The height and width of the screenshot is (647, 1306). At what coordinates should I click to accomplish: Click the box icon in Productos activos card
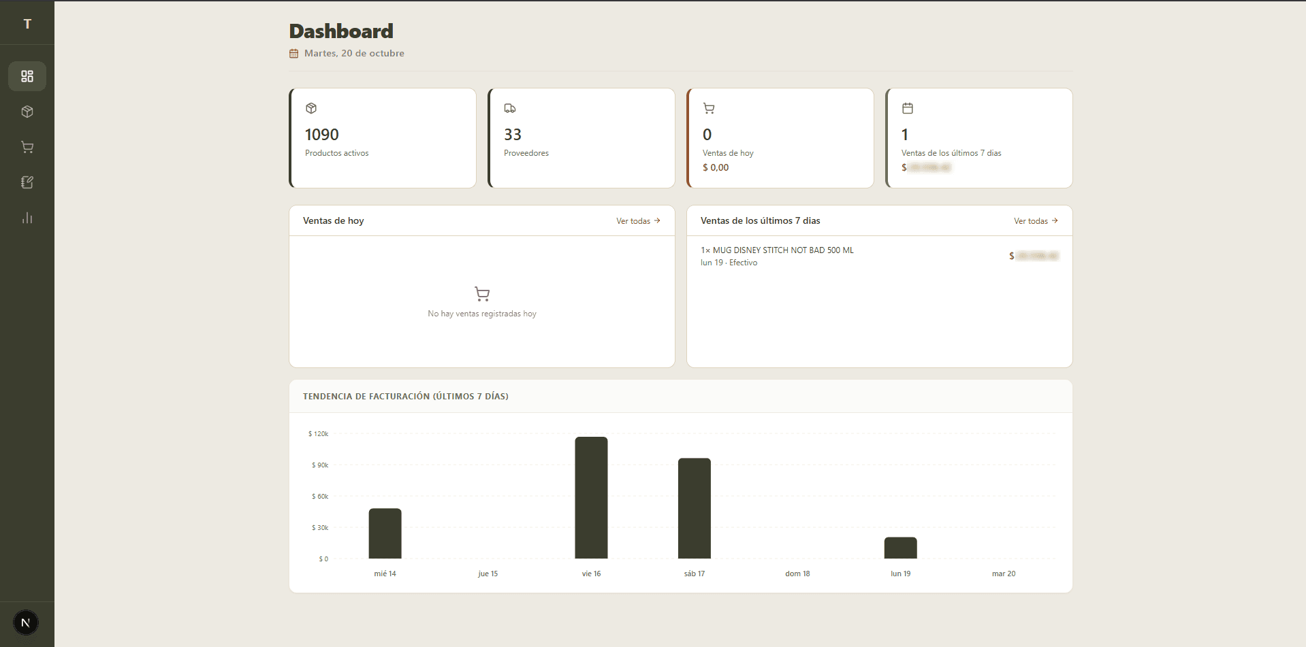(311, 108)
